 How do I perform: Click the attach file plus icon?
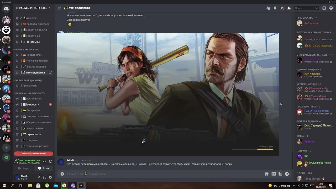62,174
